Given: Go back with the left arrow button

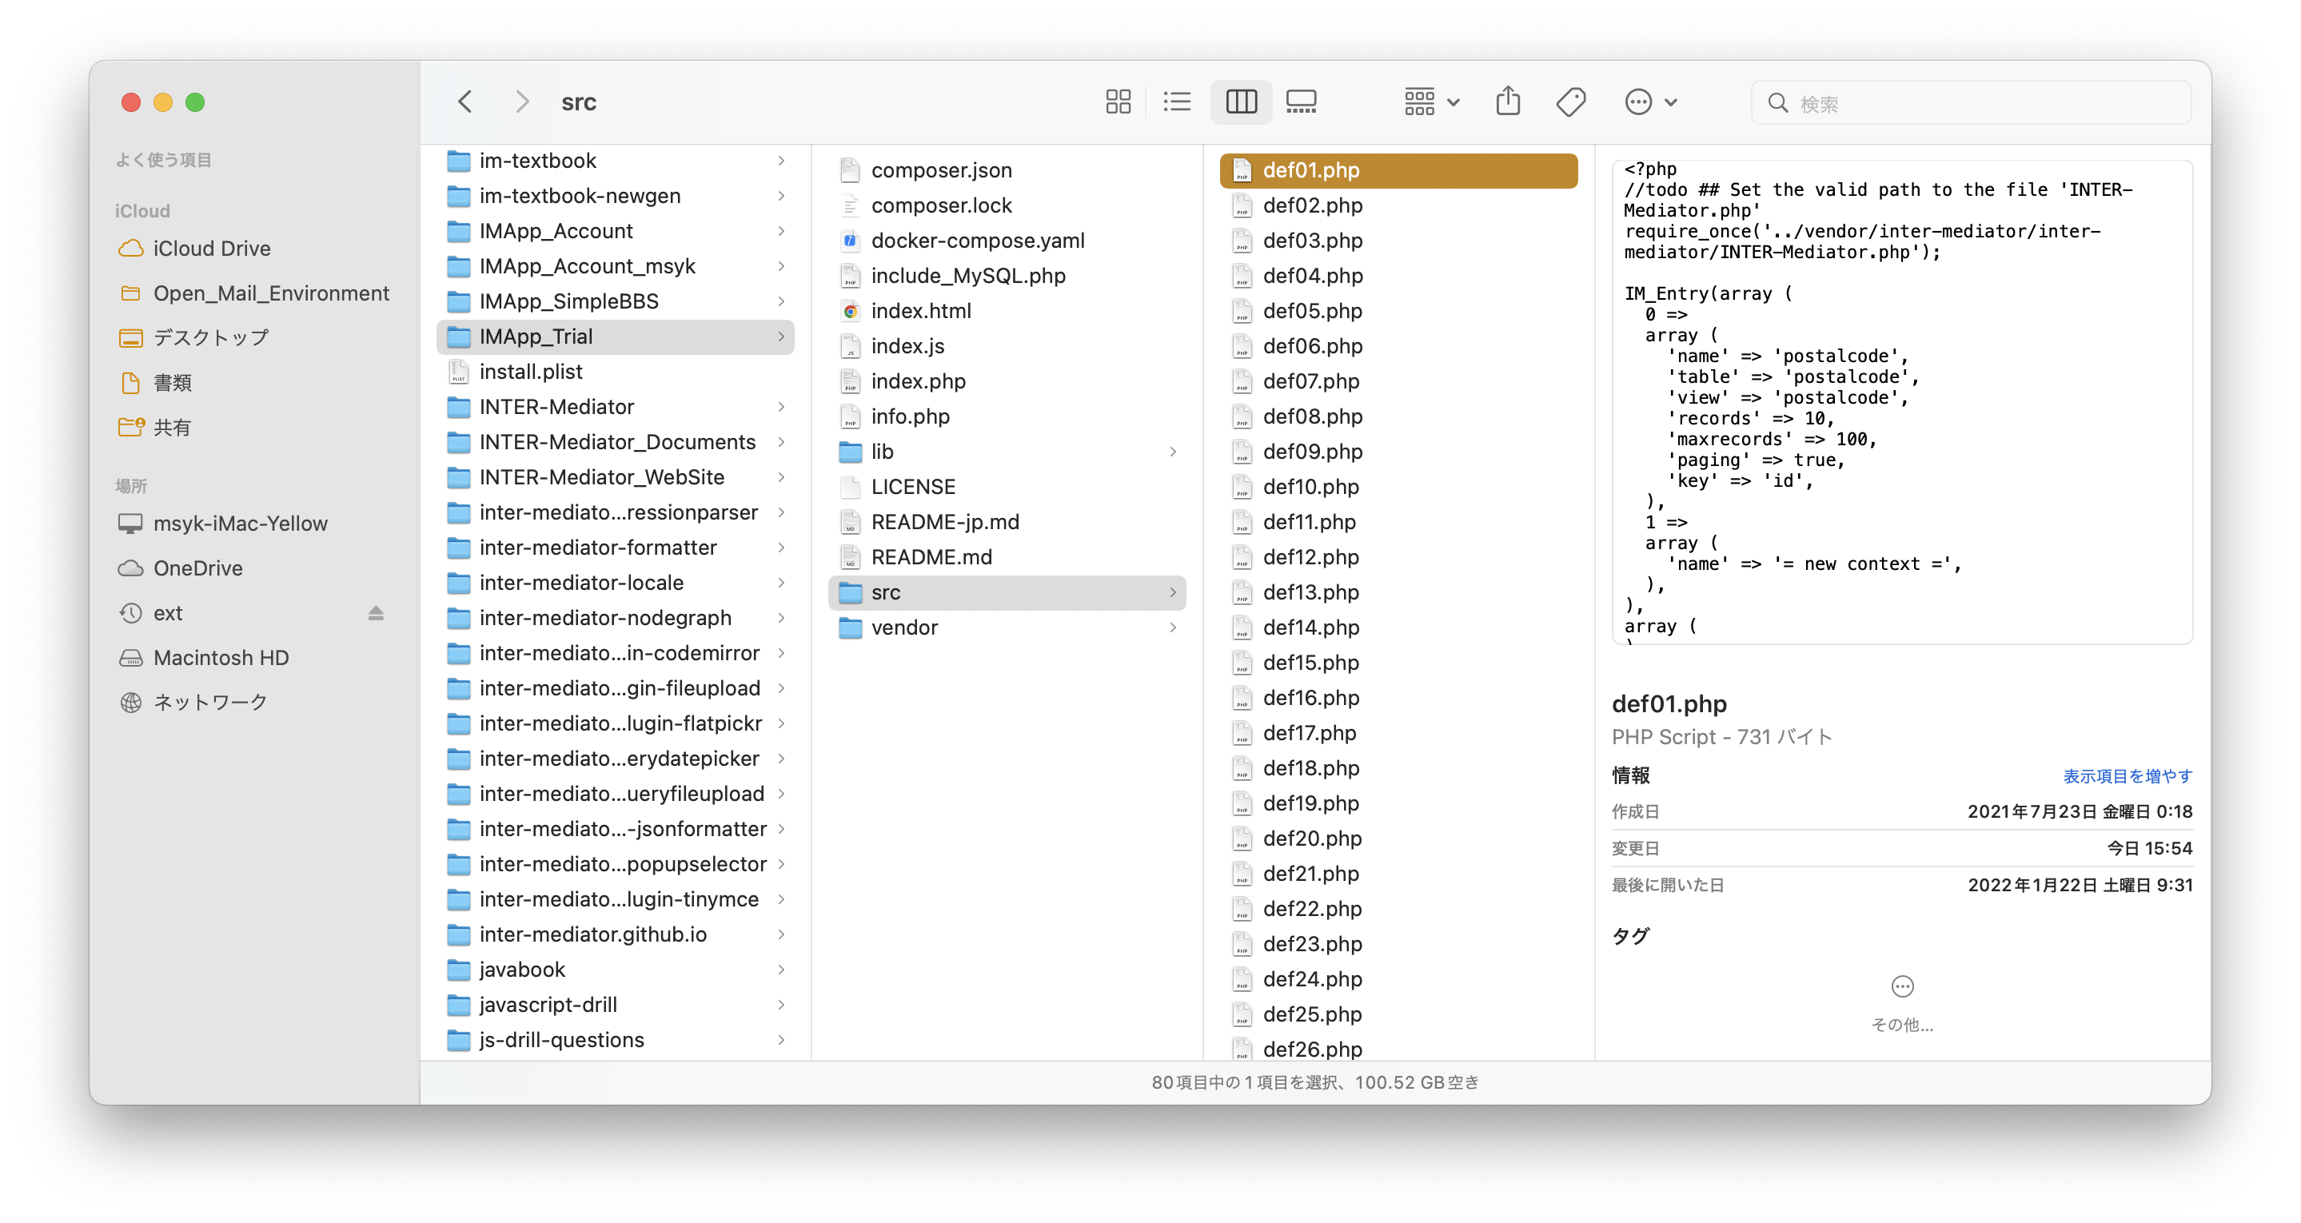Looking at the screenshot, I should 465,102.
